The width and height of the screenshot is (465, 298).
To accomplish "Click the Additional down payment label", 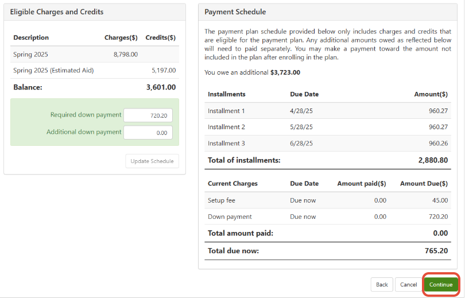I will coord(84,132).
